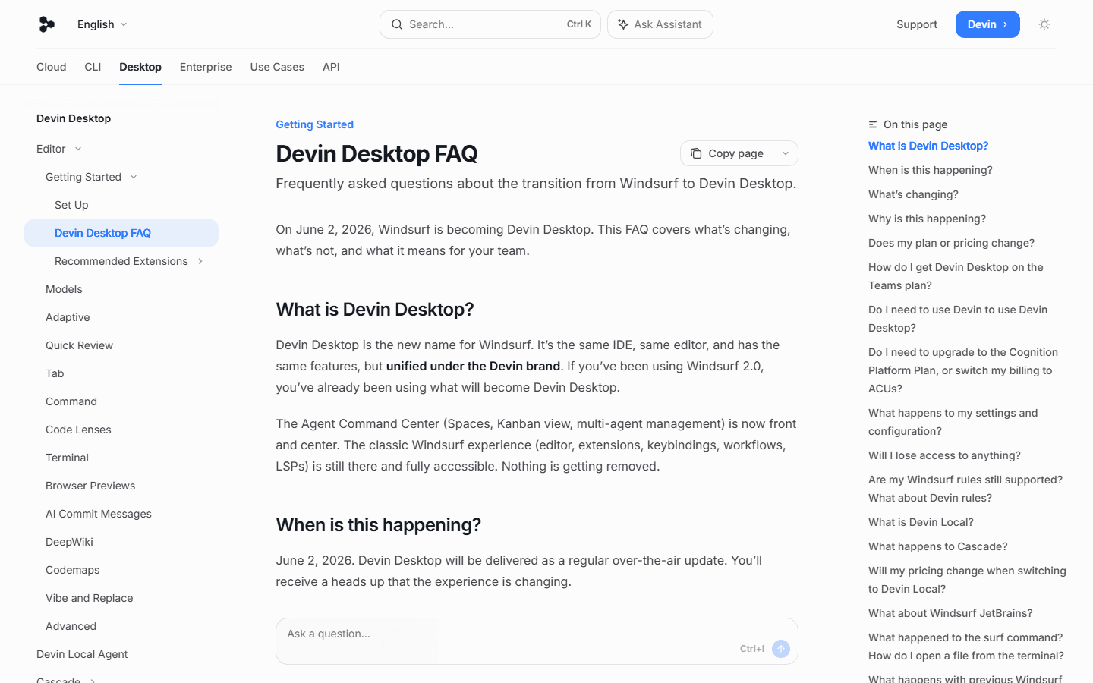Click the Devin logo icon
Image resolution: width=1093 pixels, height=683 pixels.
click(x=46, y=24)
